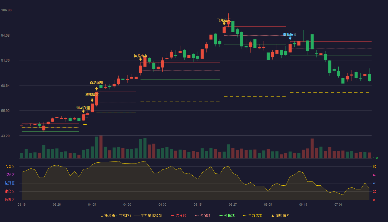Screen dimensions: 388x222
Task: Click the blue arrow under 弱龙抬头 signal
Action: [x=290, y=38]
